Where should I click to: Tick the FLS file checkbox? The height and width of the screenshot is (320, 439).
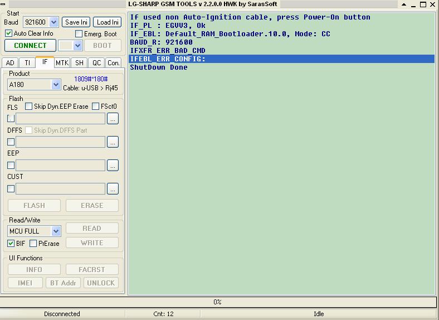tap(11, 119)
